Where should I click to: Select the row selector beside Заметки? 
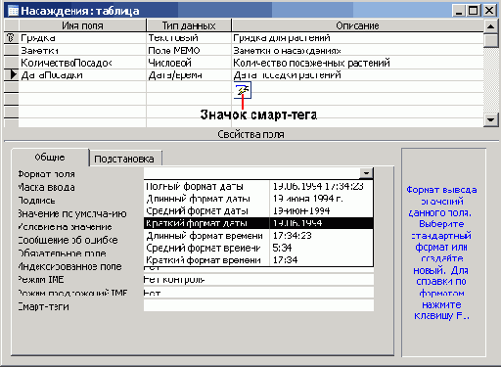(x=11, y=50)
